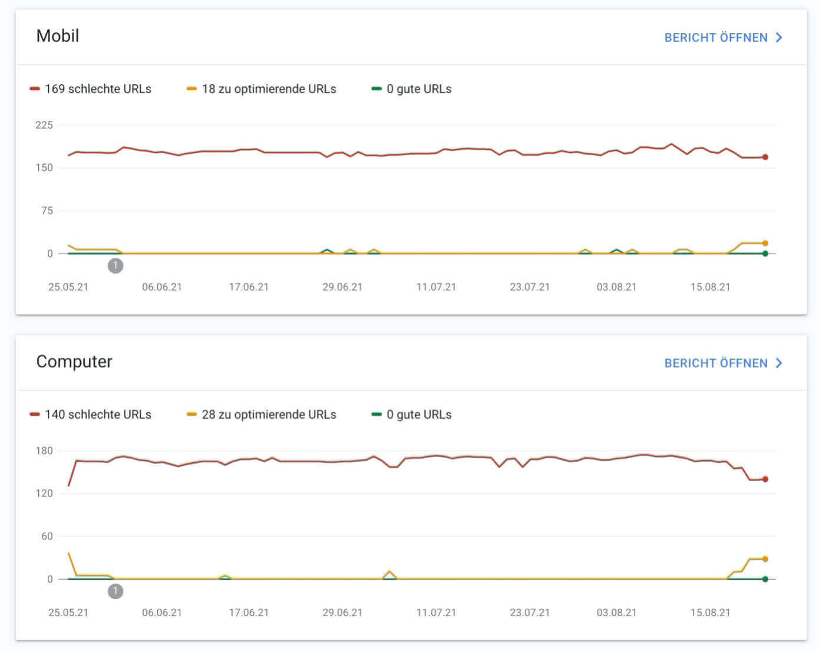Select the '169 schlechte URLs' legend label
The image size is (819, 654).
[x=98, y=89]
